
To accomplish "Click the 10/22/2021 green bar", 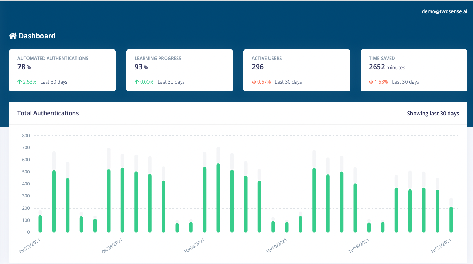I will 451,219.
